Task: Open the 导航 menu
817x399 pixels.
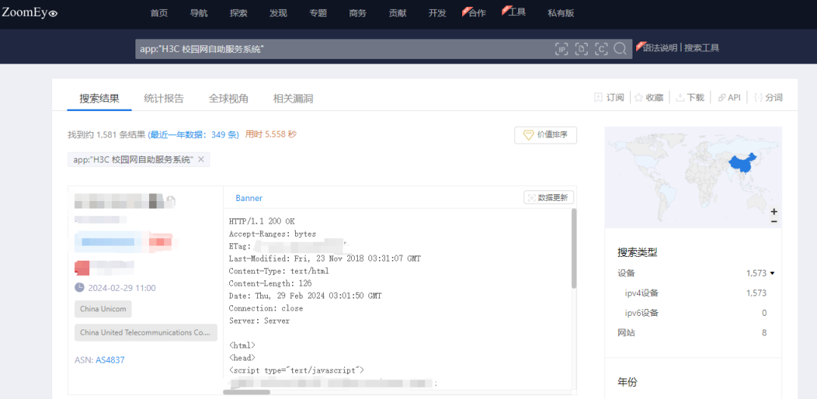Action: (x=198, y=14)
